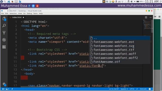162x91 pixels.
Task: Choose fontawesome-webfont.woff2 suggestion
Action: click(119, 58)
